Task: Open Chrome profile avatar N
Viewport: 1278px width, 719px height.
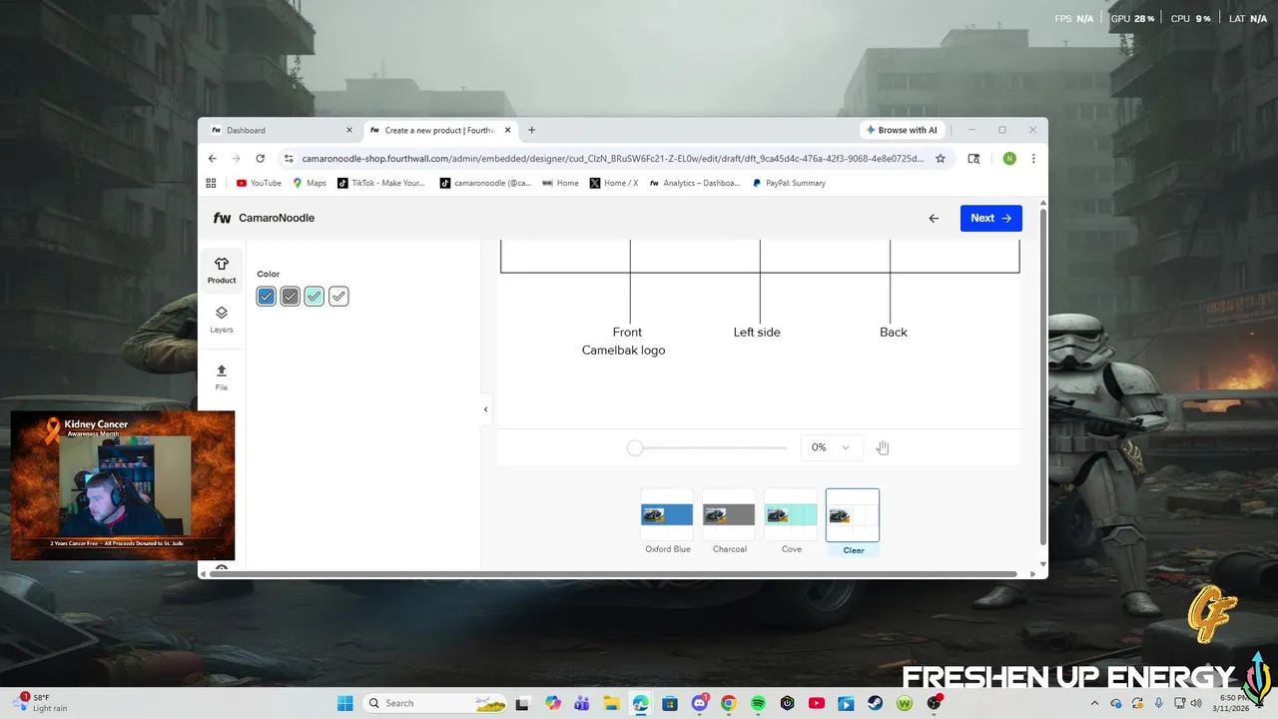Action: click(x=1009, y=158)
